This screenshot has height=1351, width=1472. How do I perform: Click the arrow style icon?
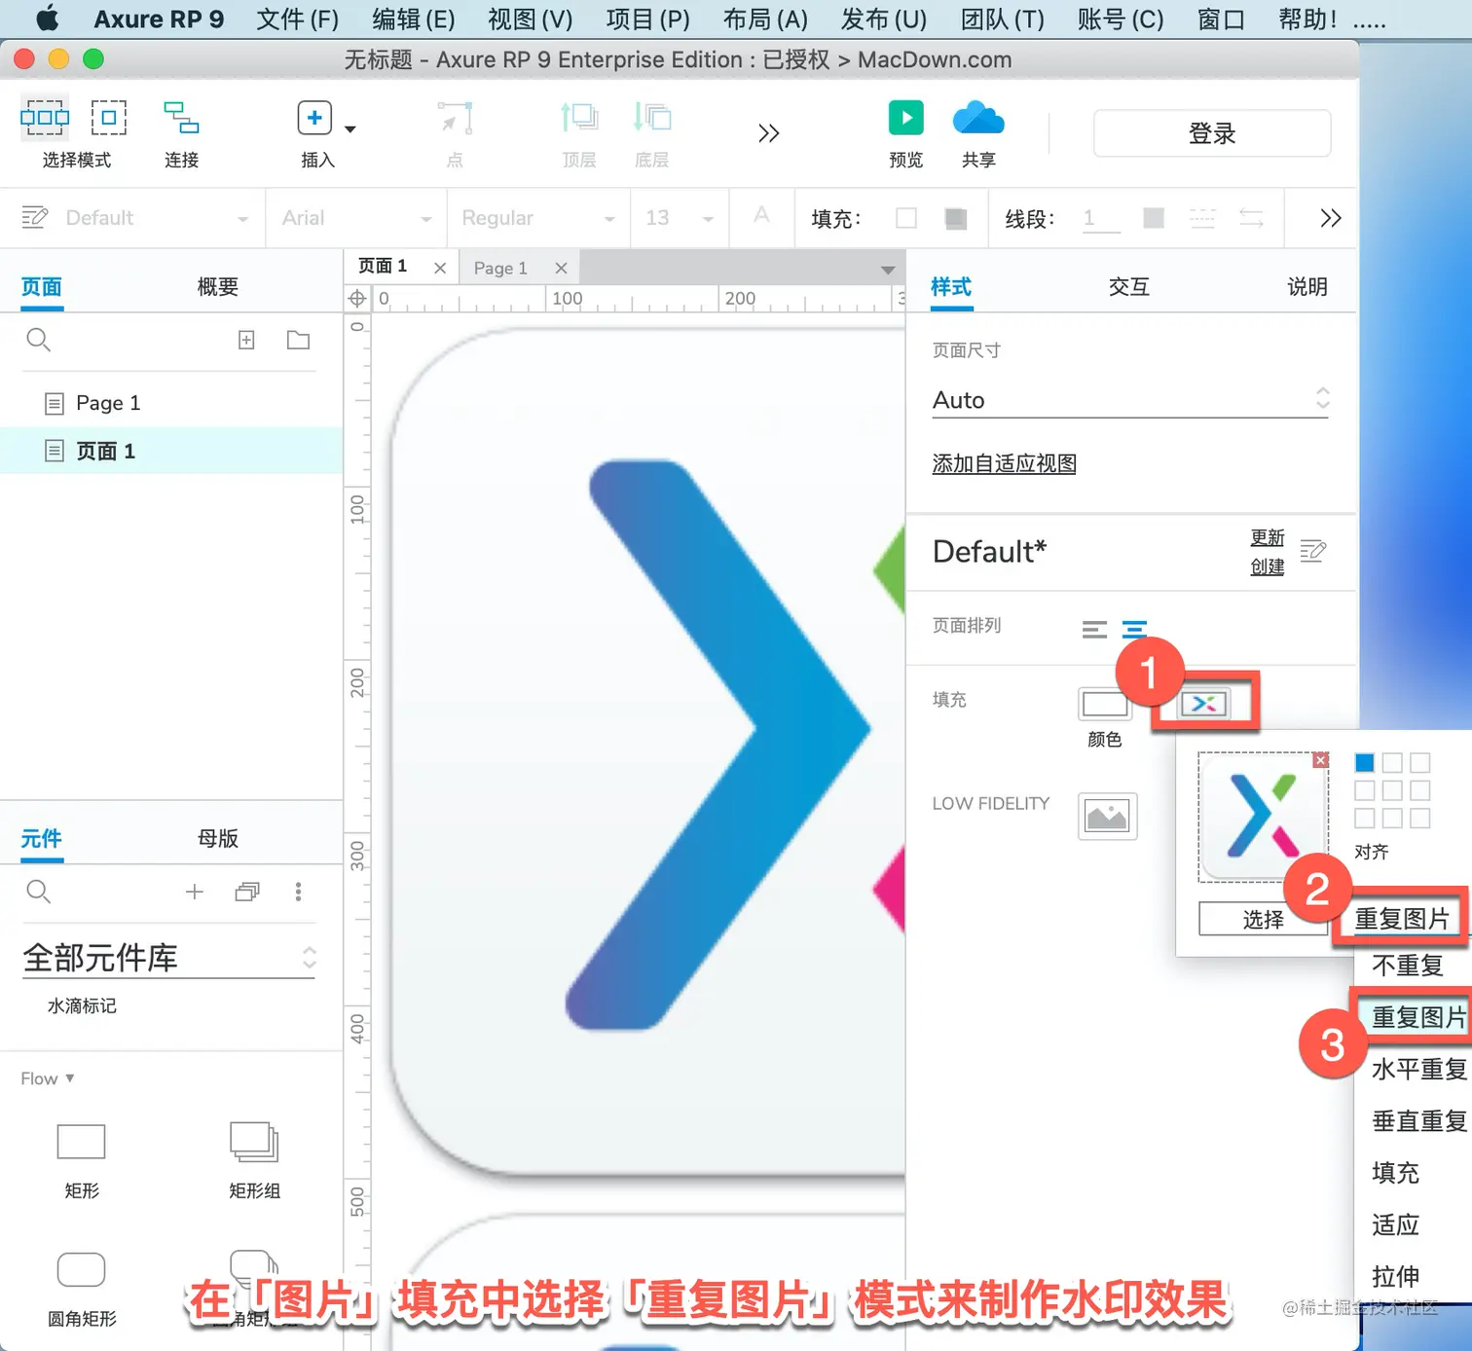pos(1252,218)
